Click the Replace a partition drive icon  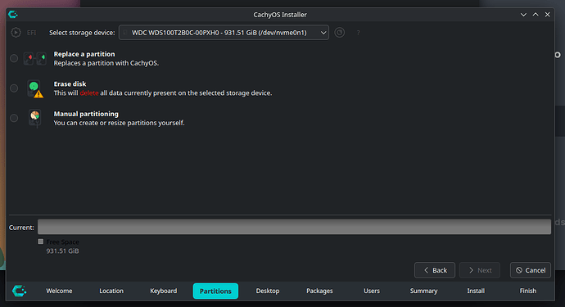pos(35,58)
